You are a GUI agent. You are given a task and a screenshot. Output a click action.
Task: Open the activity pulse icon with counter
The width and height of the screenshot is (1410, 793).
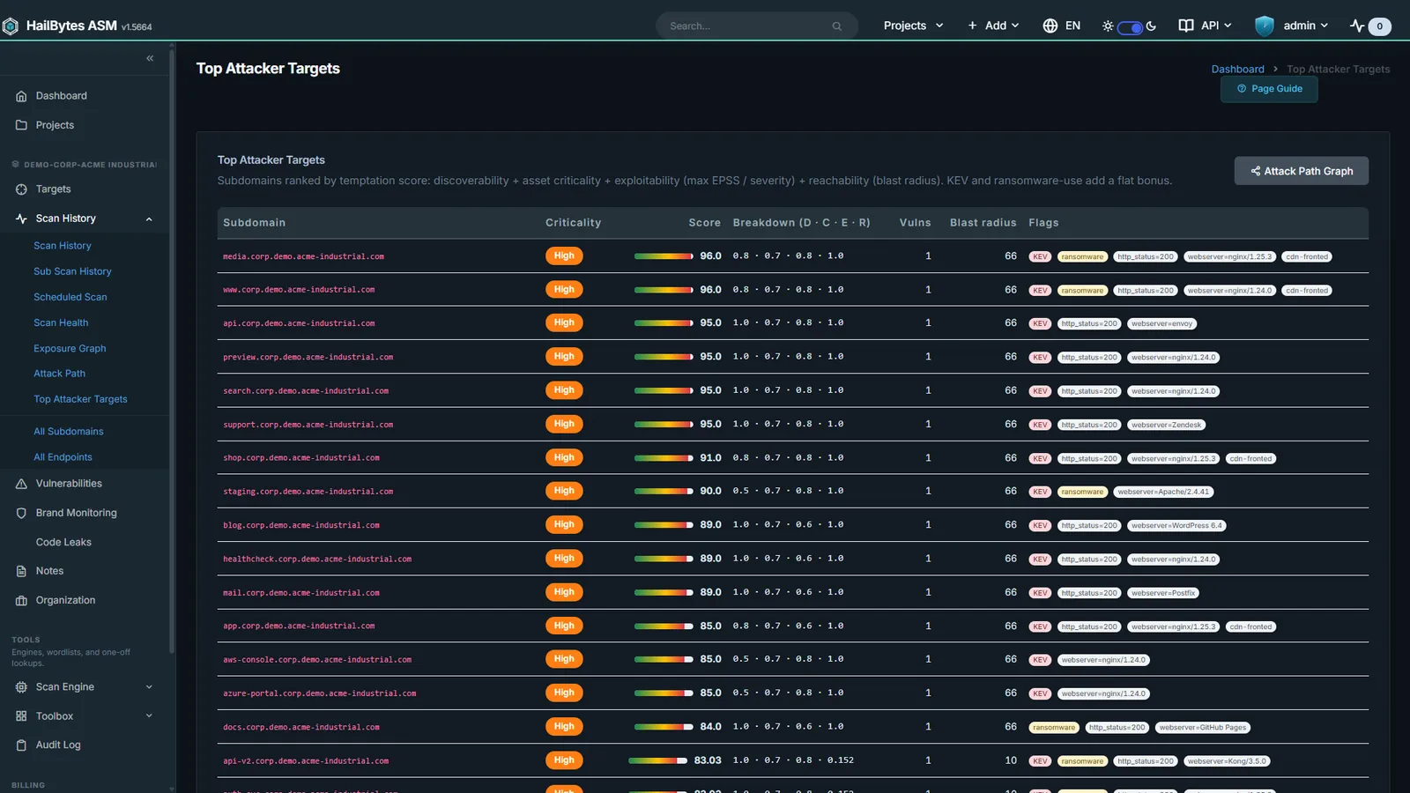[x=1370, y=26]
